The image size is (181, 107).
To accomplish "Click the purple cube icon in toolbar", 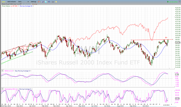I will point(42,2).
